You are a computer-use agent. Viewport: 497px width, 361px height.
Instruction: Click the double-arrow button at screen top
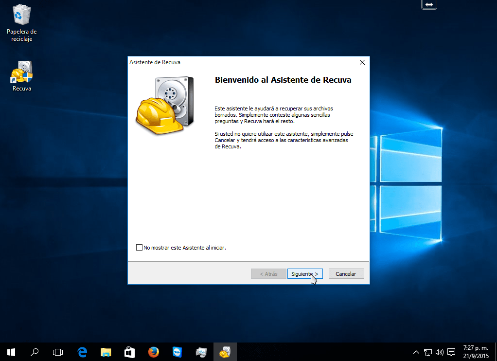click(x=429, y=4)
